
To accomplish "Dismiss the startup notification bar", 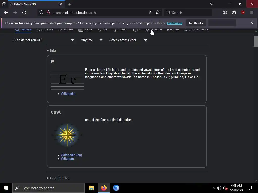I will pyautogui.click(x=252, y=23).
